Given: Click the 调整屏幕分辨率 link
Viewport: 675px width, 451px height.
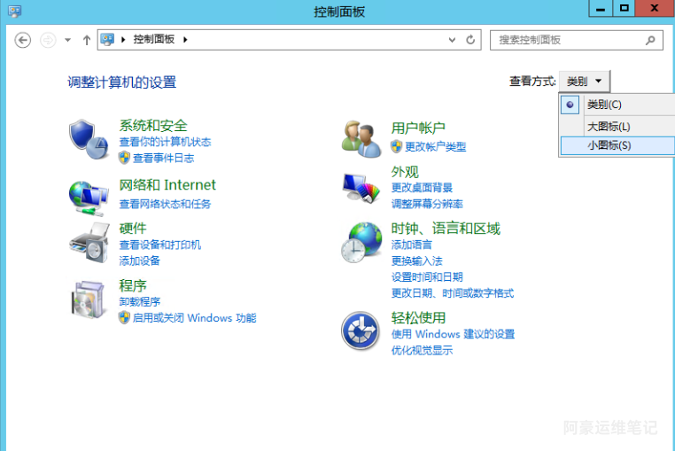Looking at the screenshot, I should tap(427, 204).
